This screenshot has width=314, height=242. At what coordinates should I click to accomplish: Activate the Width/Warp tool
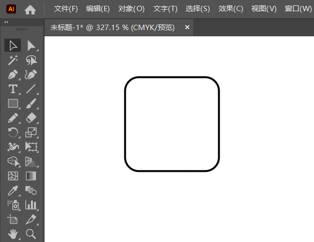(13, 147)
